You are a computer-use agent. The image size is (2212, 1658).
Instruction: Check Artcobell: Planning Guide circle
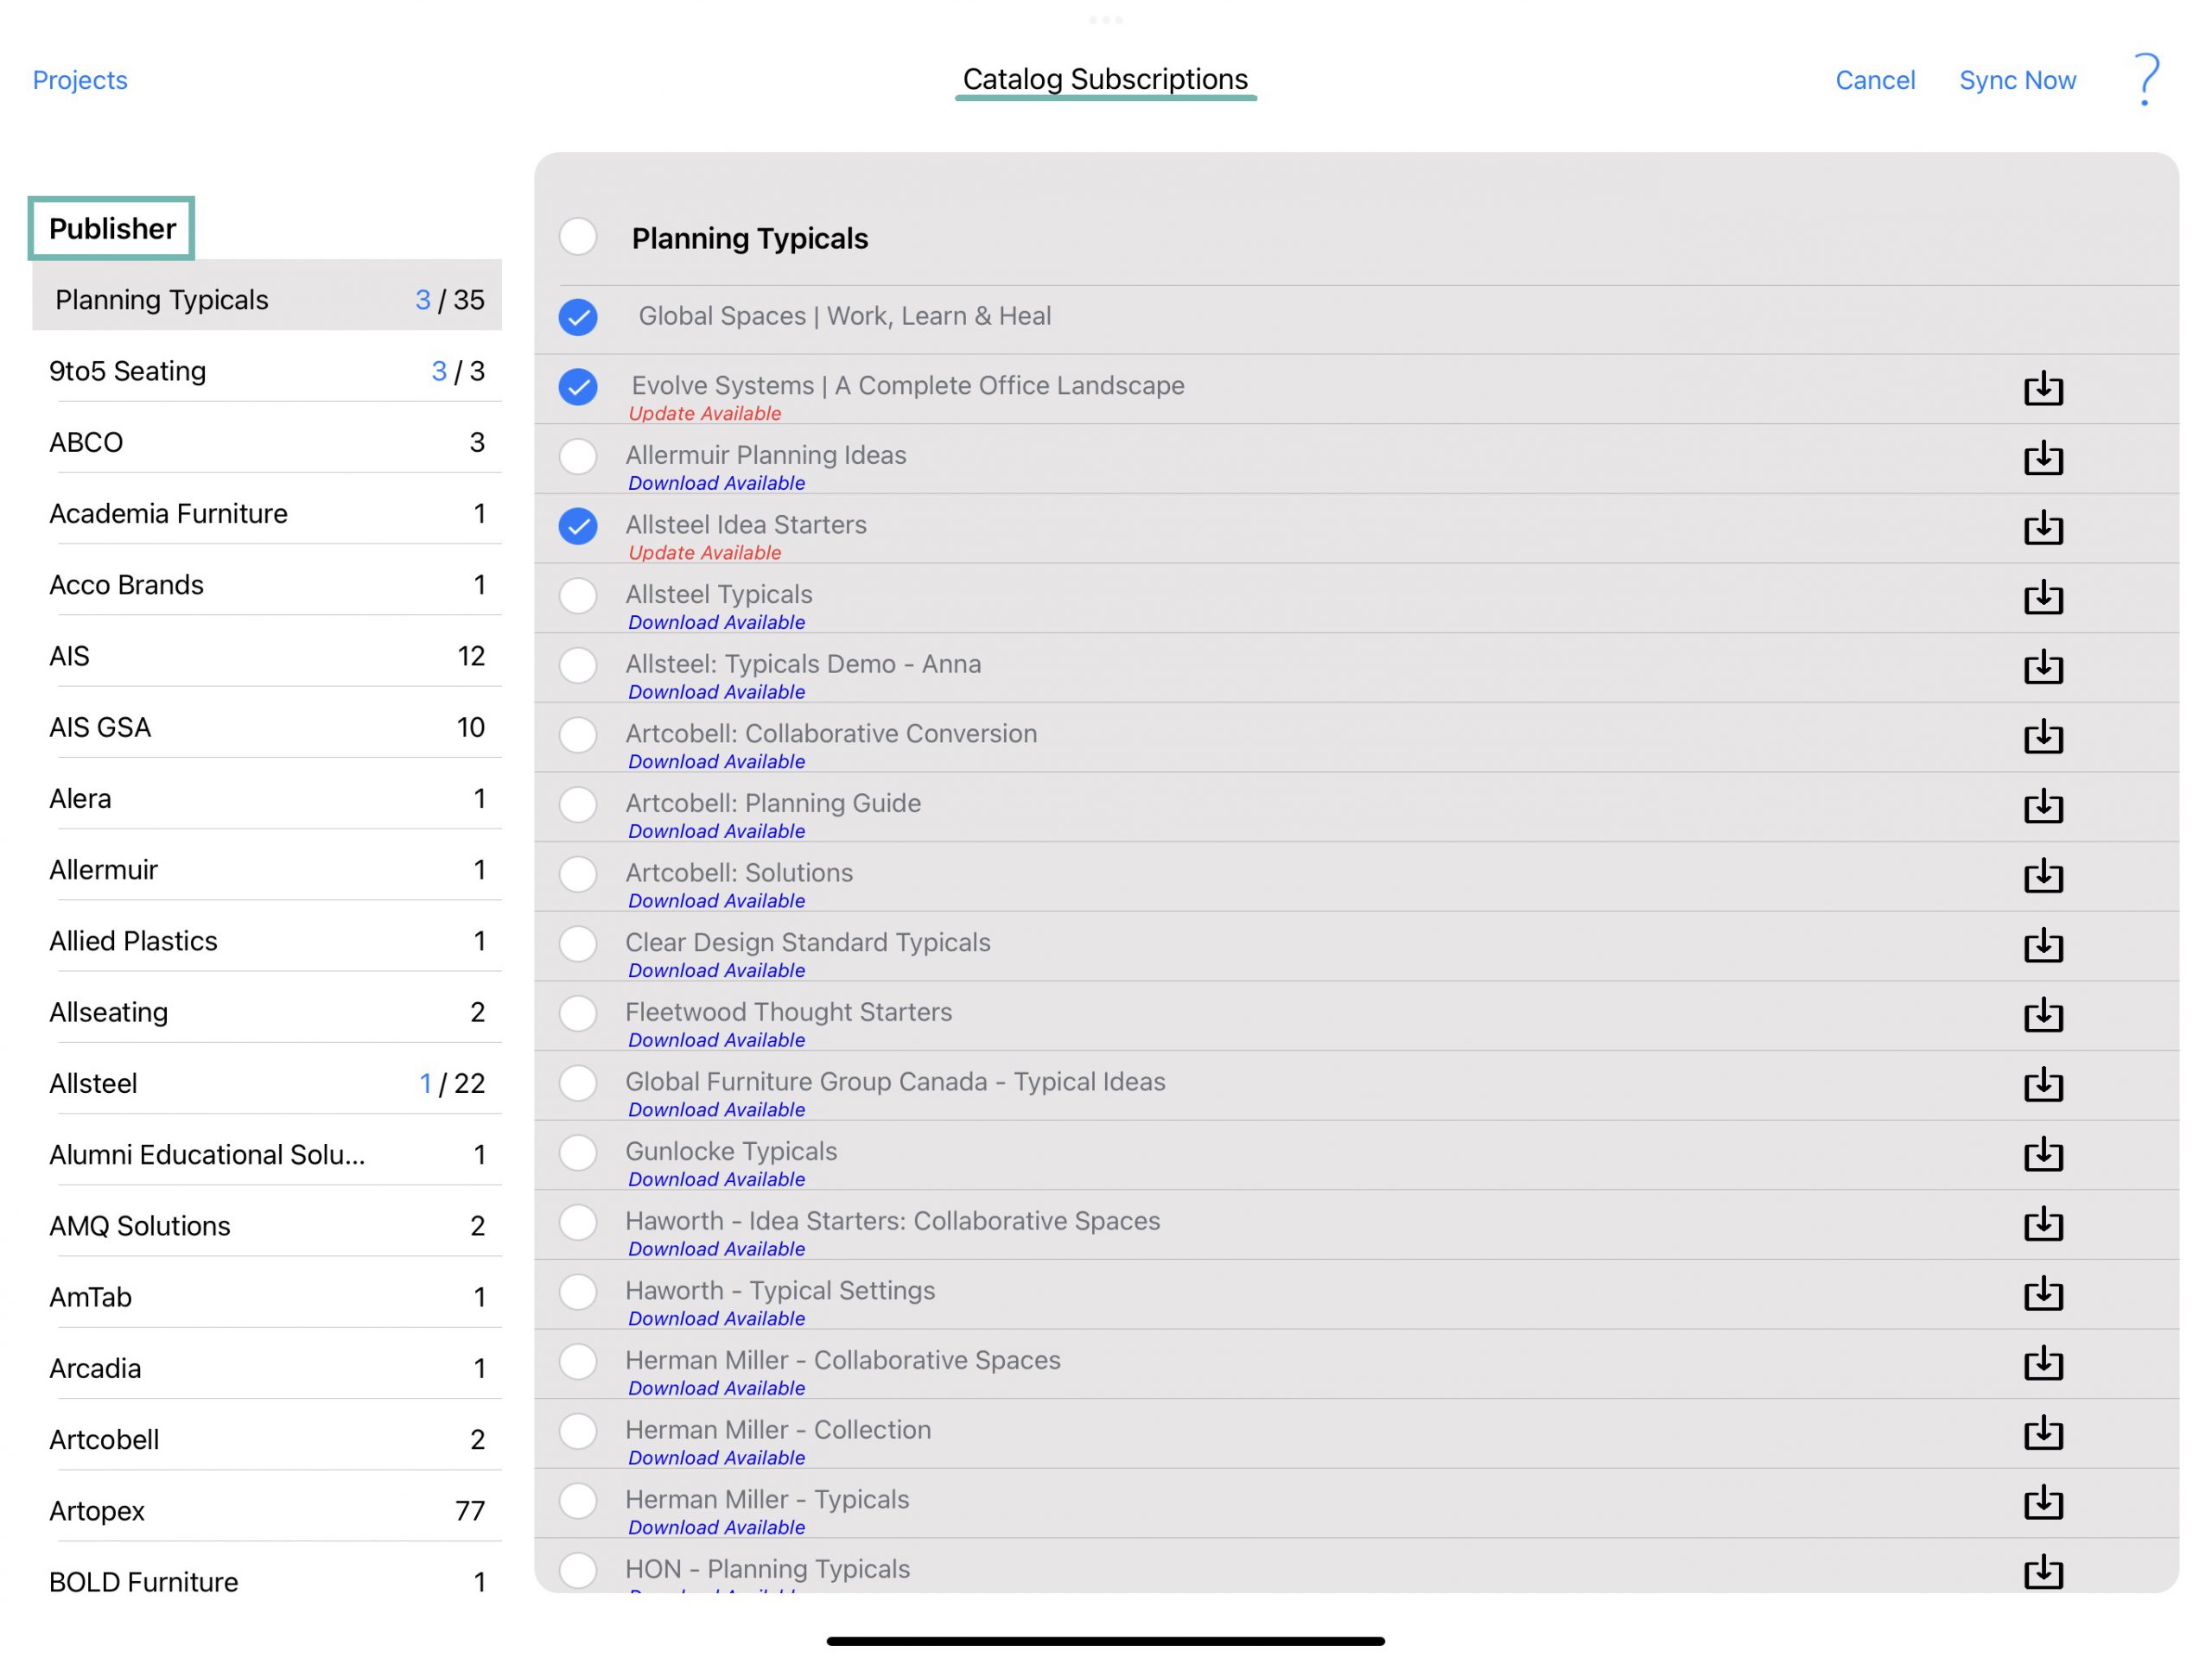(x=578, y=805)
